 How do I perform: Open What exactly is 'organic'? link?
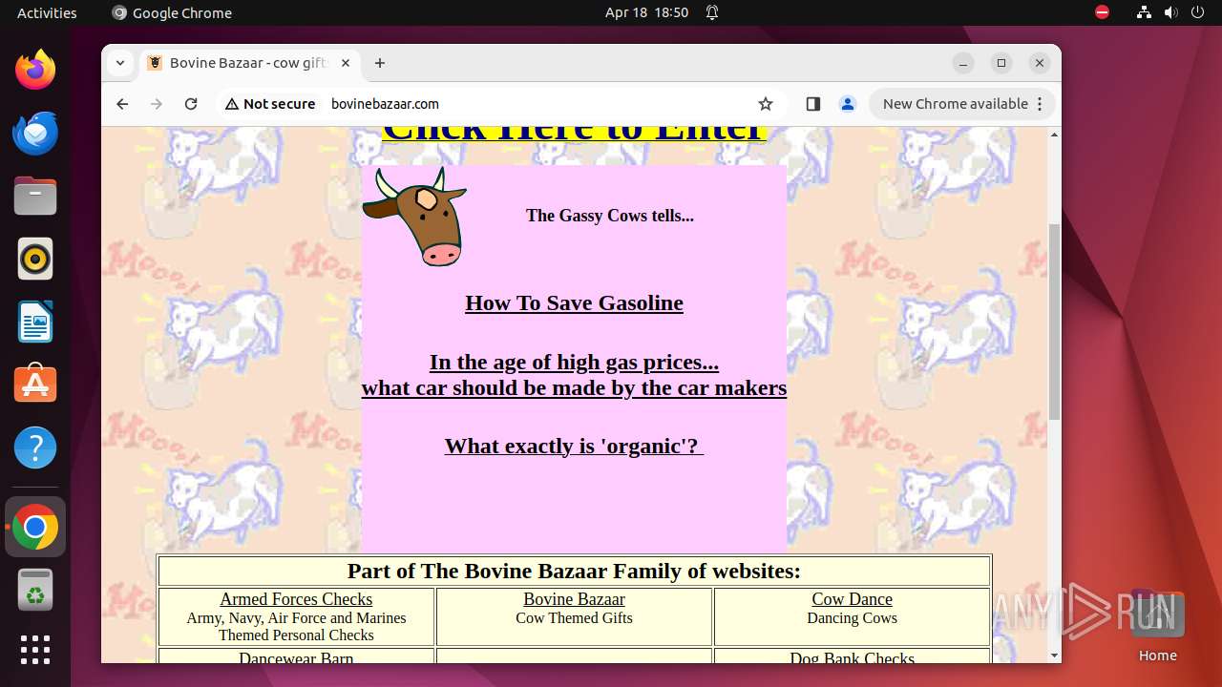point(574,446)
